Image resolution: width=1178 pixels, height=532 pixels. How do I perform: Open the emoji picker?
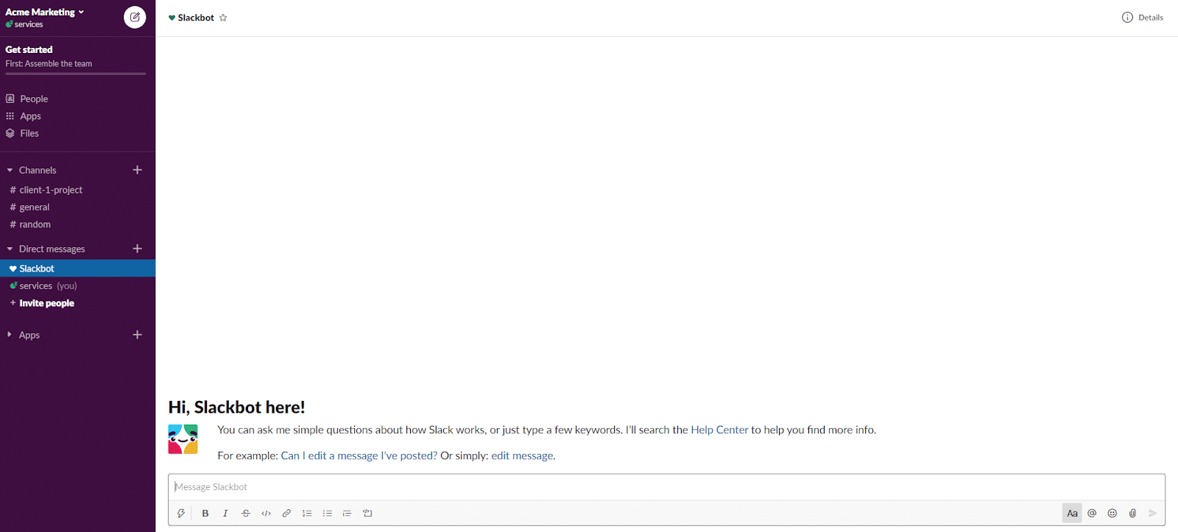(1112, 514)
